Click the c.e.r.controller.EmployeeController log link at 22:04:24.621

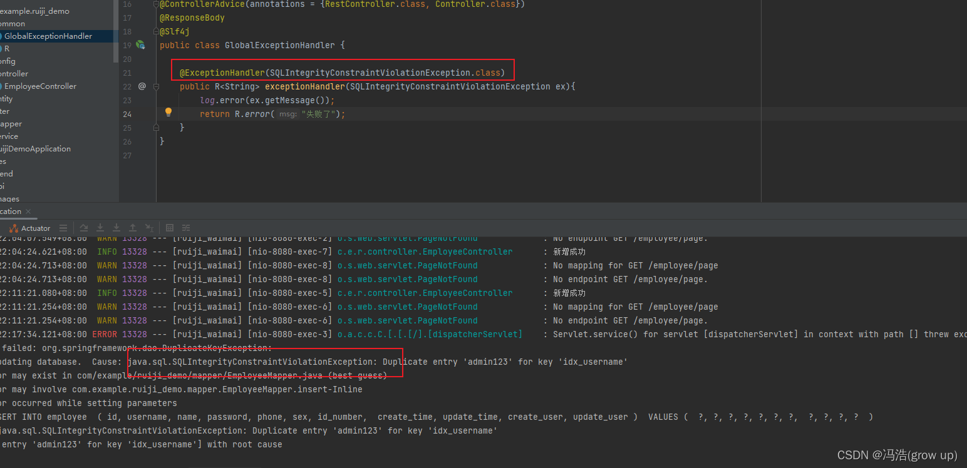(x=425, y=252)
